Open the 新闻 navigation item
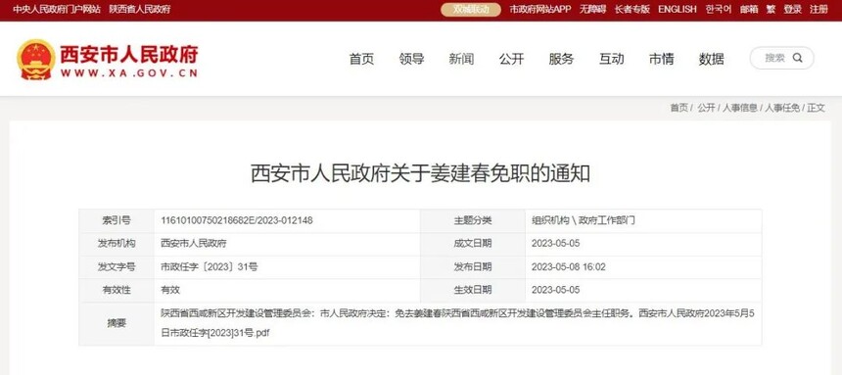The image size is (842, 375). coord(461,59)
